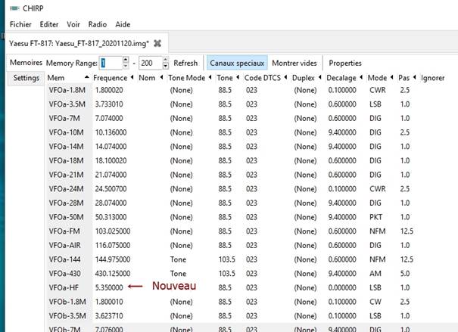Click frequency 103.025000 in VFOa-FM row

(x=113, y=231)
